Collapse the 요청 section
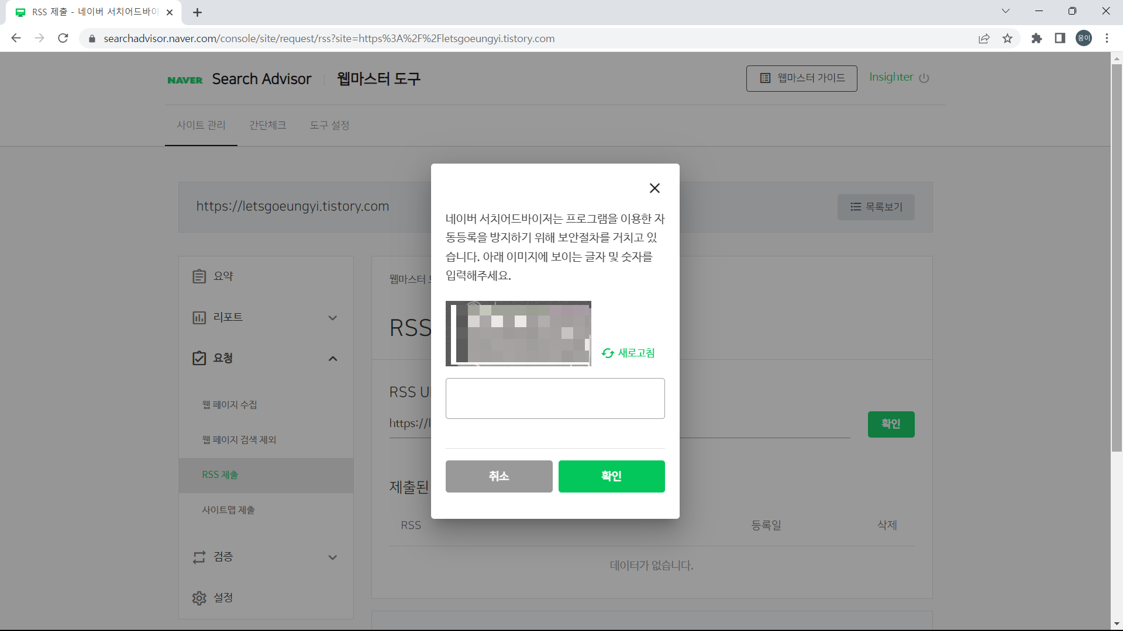This screenshot has height=631, width=1123. click(332, 358)
